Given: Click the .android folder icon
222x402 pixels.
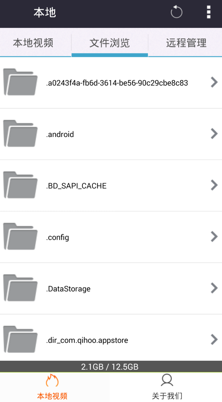Looking at the screenshot, I should [20, 134].
